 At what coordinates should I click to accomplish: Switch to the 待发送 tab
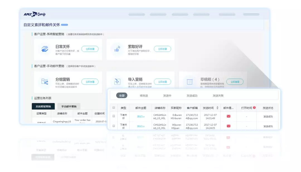coord(144,95)
